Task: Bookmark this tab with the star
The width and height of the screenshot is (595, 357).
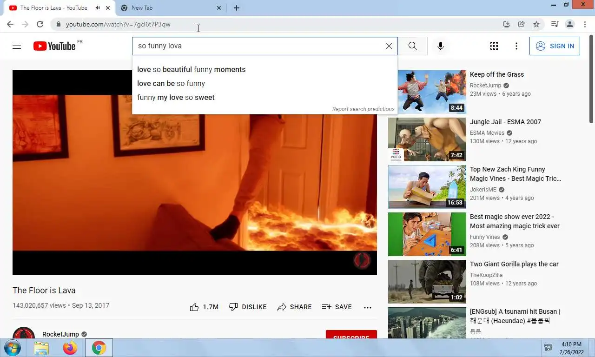Action: (x=536, y=24)
